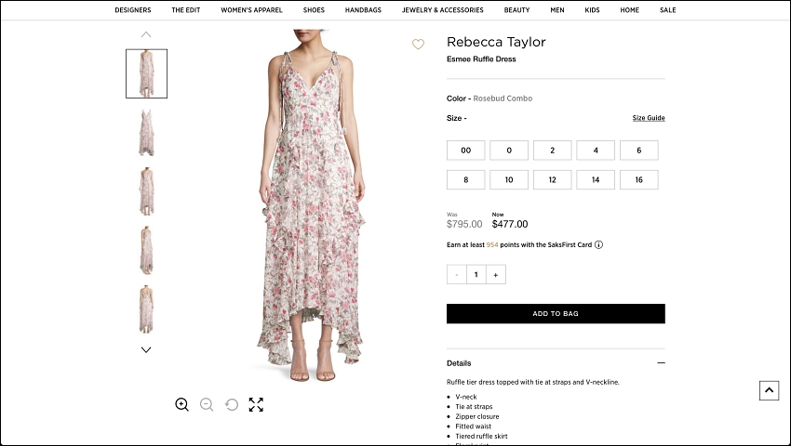Select the fourth dress thumbnail
Screen dimensions: 791x446
coord(146,251)
